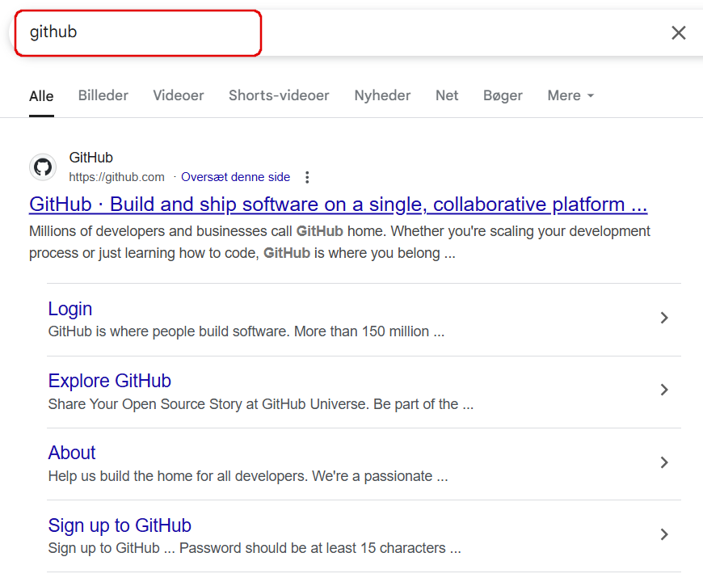Open the GitHub Build and ship software result
This screenshot has width=703, height=578.
point(338,205)
